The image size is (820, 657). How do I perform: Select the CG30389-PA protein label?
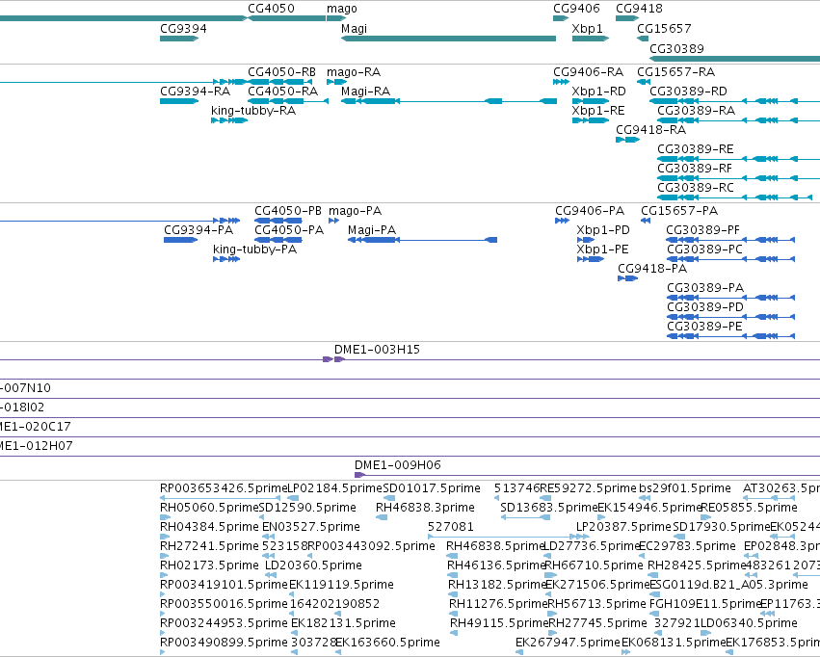tap(705, 288)
